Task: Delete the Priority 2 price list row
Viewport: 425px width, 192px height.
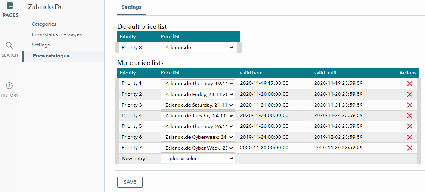Action: (x=410, y=94)
